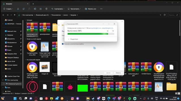The image size is (181, 101).
Task: Open Instagram from the taskbar
Action: (72, 98)
